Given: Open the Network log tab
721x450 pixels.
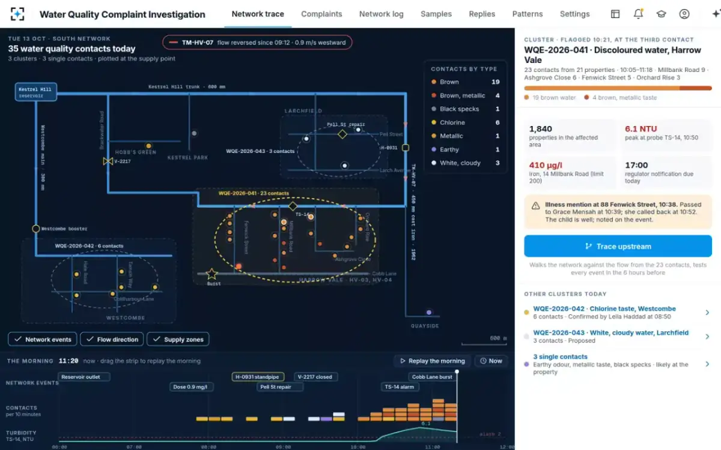Looking at the screenshot, I should [383, 14].
